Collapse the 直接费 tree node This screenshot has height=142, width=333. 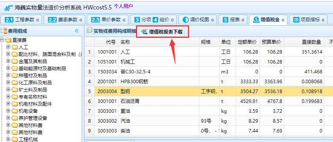pyautogui.click(x=2, y=39)
